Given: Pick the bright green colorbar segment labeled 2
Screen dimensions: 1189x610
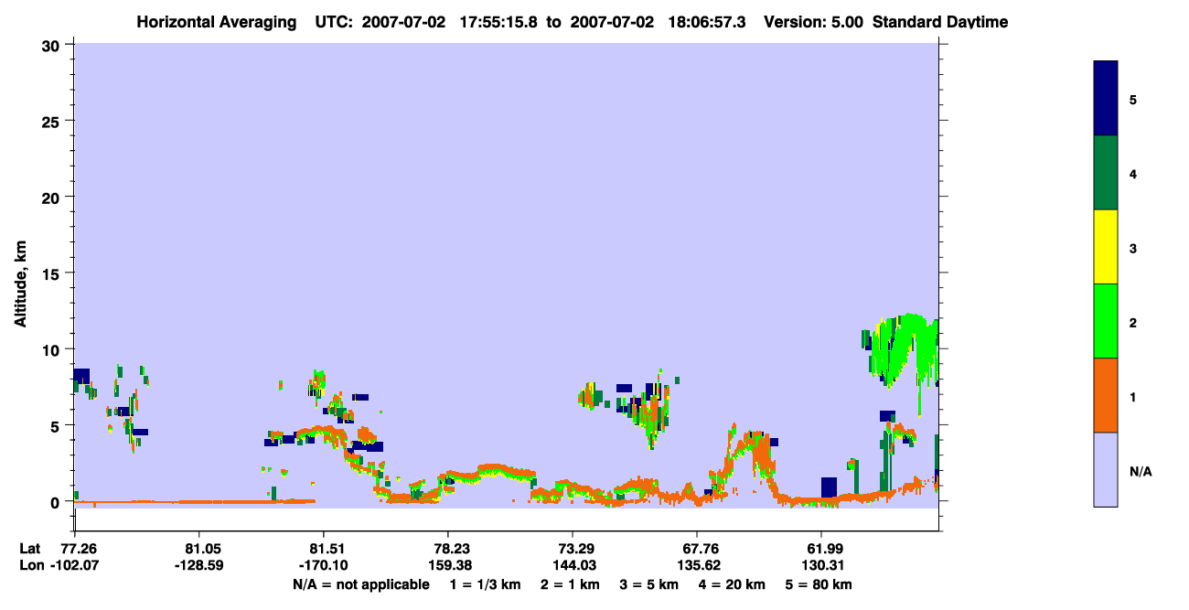Looking at the screenshot, I should 1106,321.
